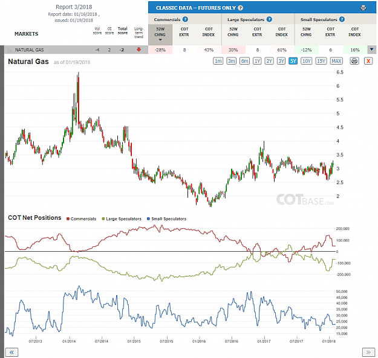Expand the Natural Gas row dropdown arrow
The image size is (378, 358).
371,50
